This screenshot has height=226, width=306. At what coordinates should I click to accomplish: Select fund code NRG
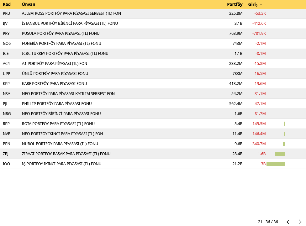7,113
